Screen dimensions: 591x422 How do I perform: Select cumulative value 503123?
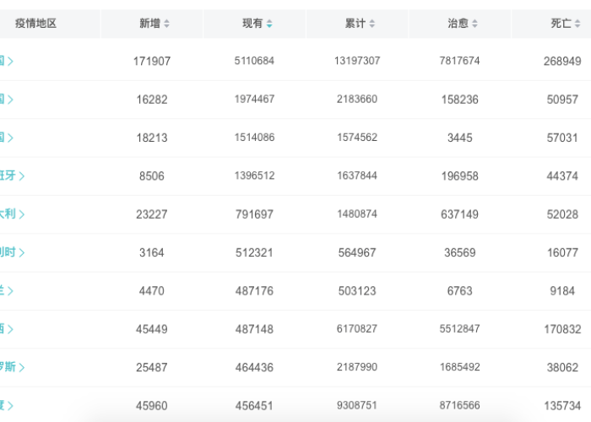point(357,291)
